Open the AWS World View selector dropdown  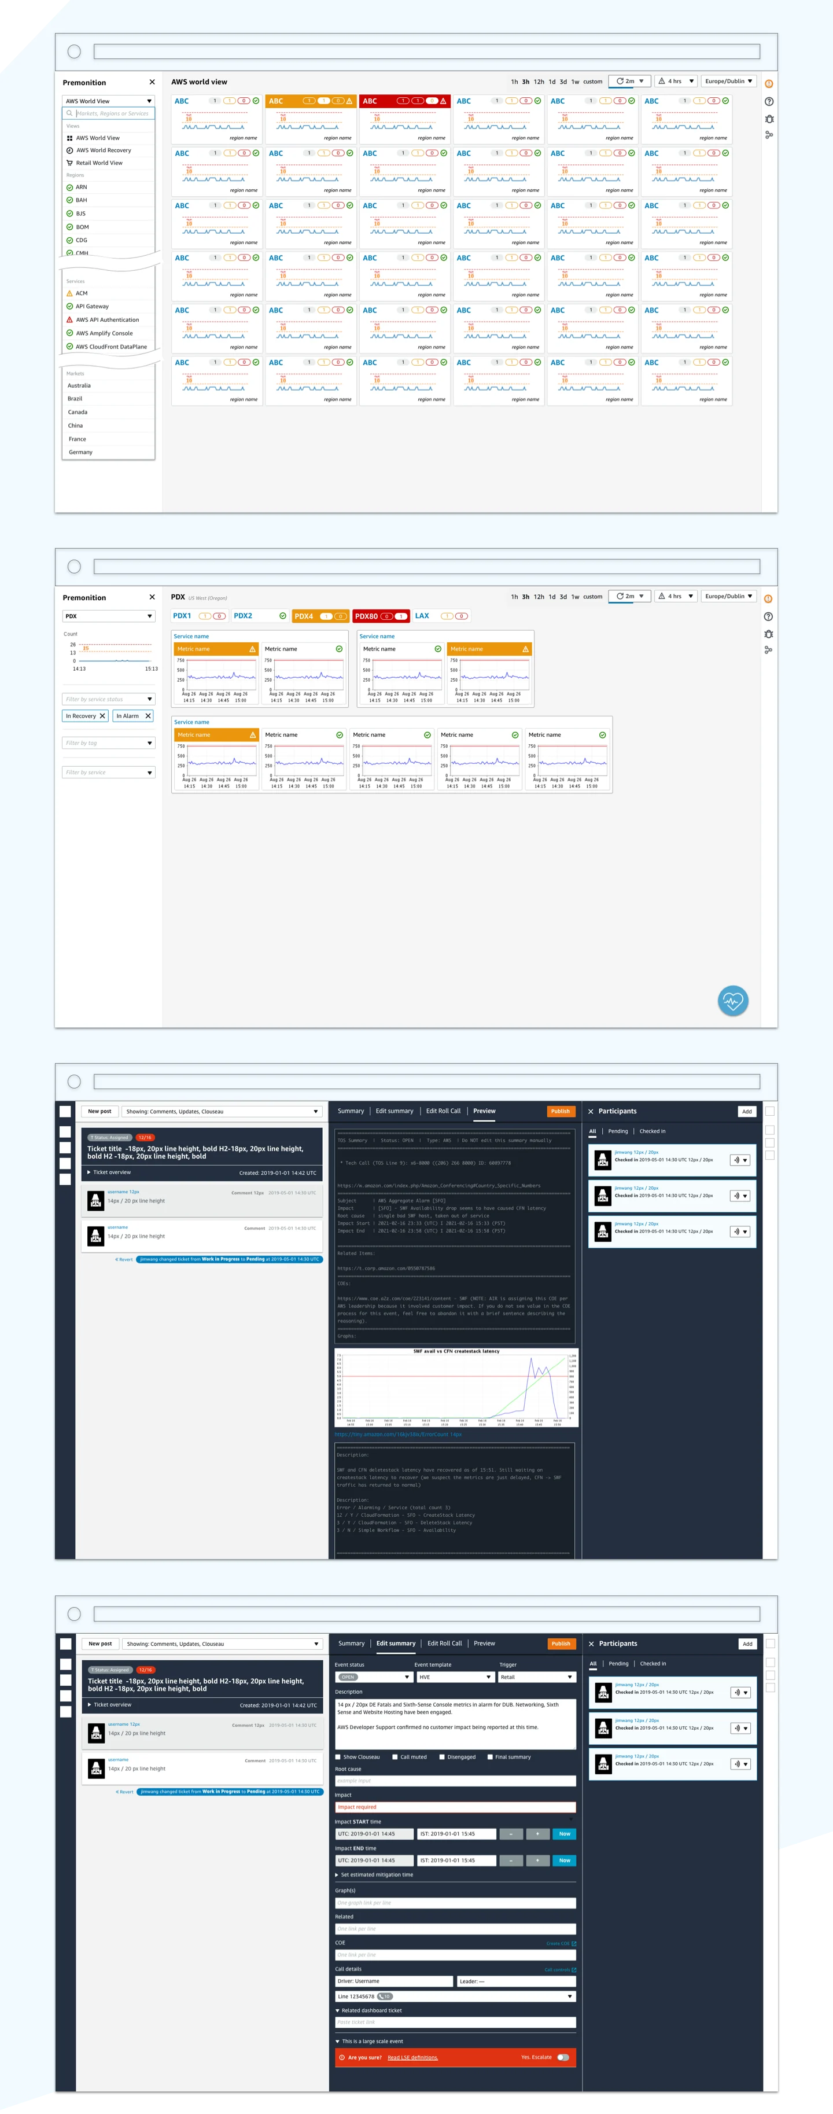(x=108, y=101)
